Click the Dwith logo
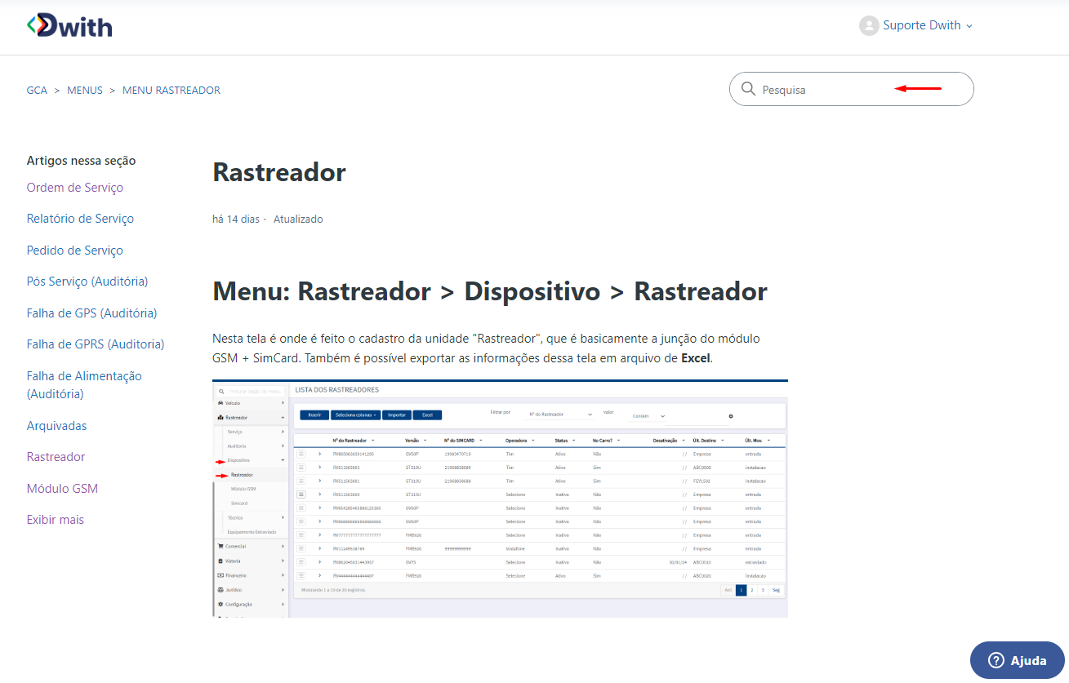Screen dimensions: 1069x683 coord(69,25)
